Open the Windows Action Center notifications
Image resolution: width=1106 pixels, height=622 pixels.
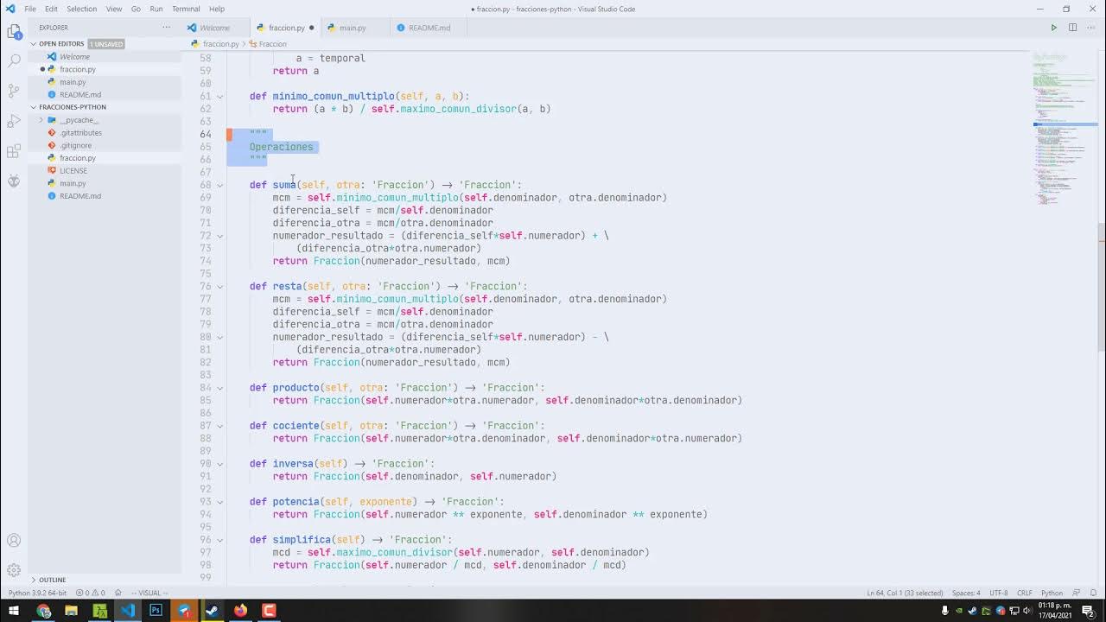click(1089, 611)
